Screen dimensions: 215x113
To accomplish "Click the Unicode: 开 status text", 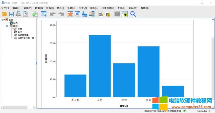I will pos(204,111).
